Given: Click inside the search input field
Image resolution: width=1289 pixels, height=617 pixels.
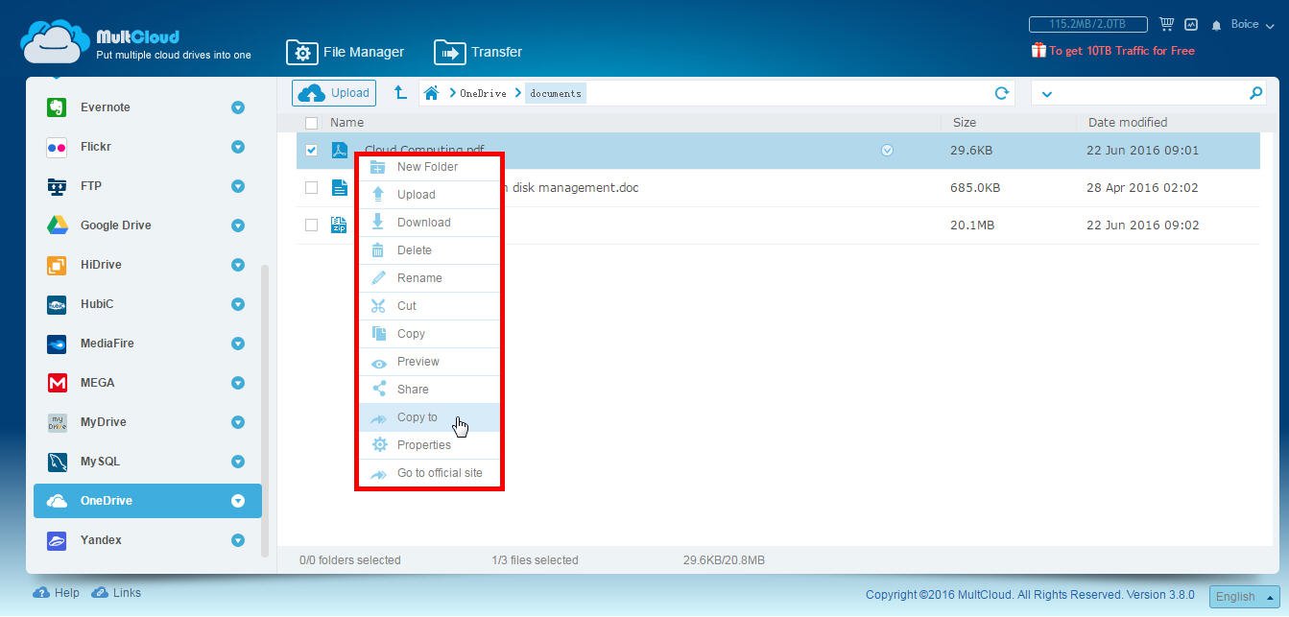Looking at the screenshot, I should [1151, 93].
